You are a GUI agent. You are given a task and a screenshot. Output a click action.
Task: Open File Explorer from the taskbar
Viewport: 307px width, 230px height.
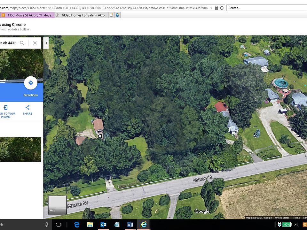tap(90, 225)
